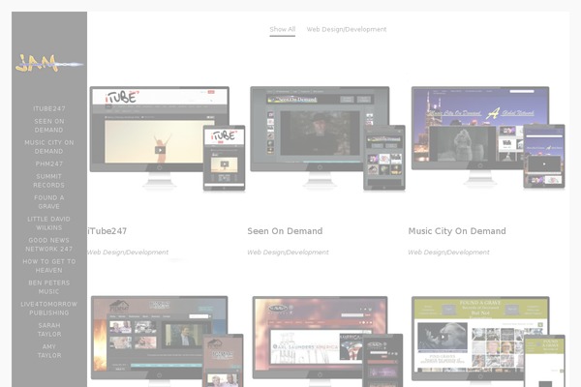Click category label under Music City On Demand

(x=448, y=253)
